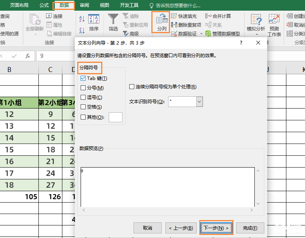Click Properties (属性) icon
305x238 pixels.
point(49,25)
